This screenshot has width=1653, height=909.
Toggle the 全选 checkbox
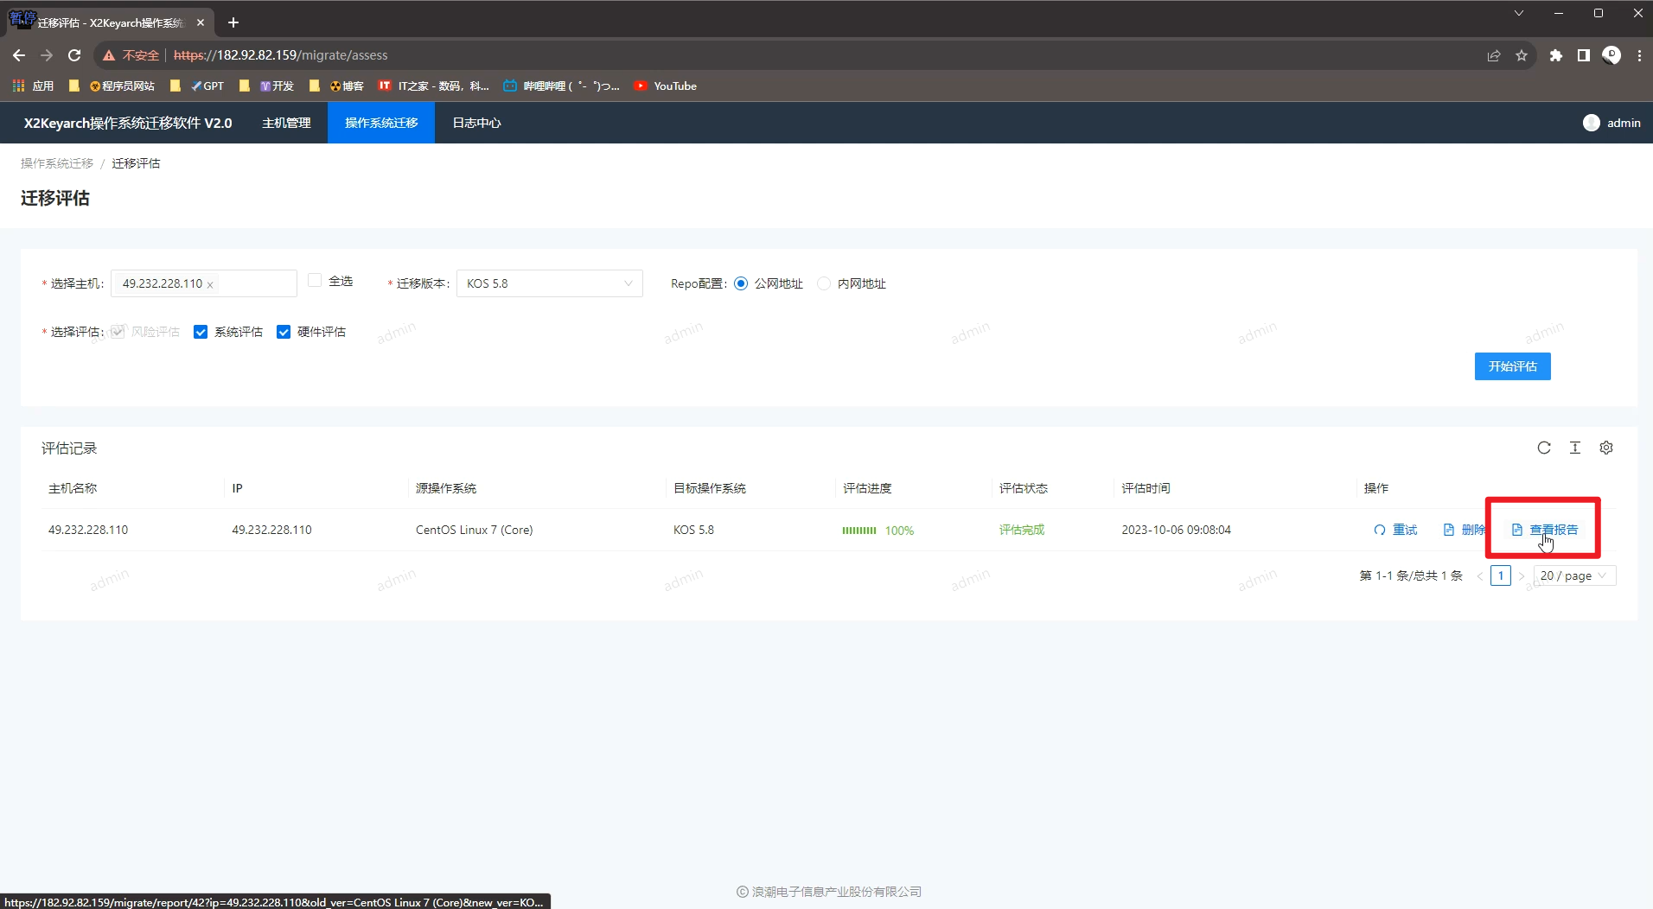tap(315, 281)
